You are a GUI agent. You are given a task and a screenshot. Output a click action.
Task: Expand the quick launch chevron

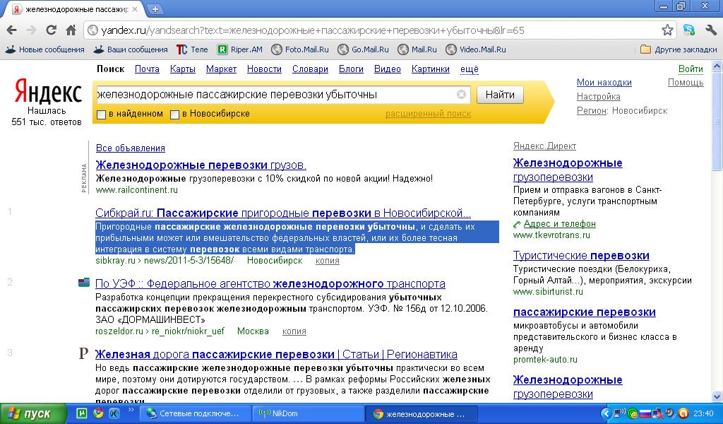pos(131,410)
